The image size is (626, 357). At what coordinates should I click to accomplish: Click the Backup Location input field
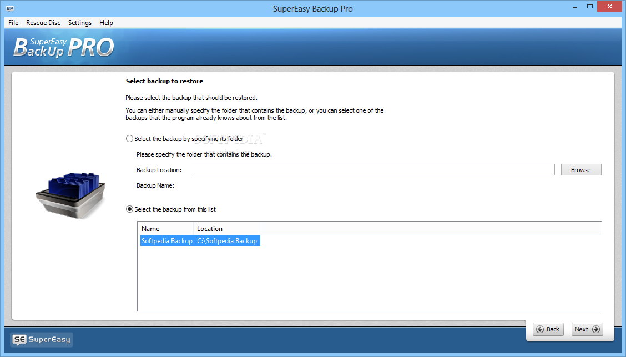click(372, 170)
